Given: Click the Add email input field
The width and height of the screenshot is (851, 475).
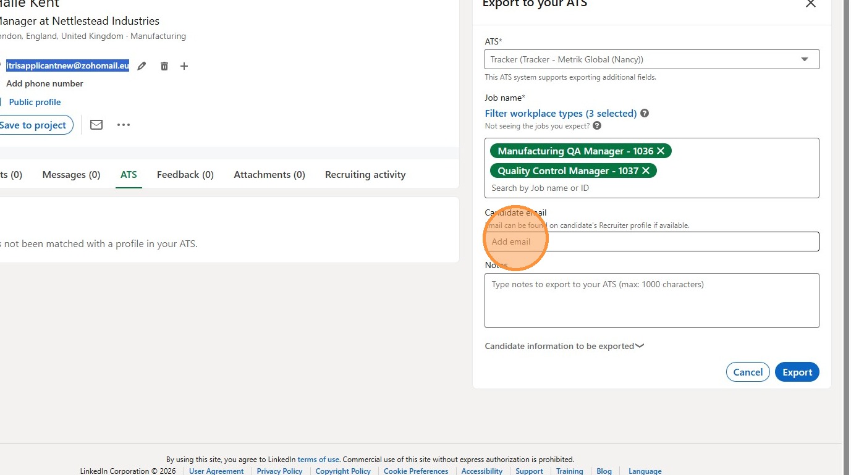Looking at the screenshot, I should [652, 242].
